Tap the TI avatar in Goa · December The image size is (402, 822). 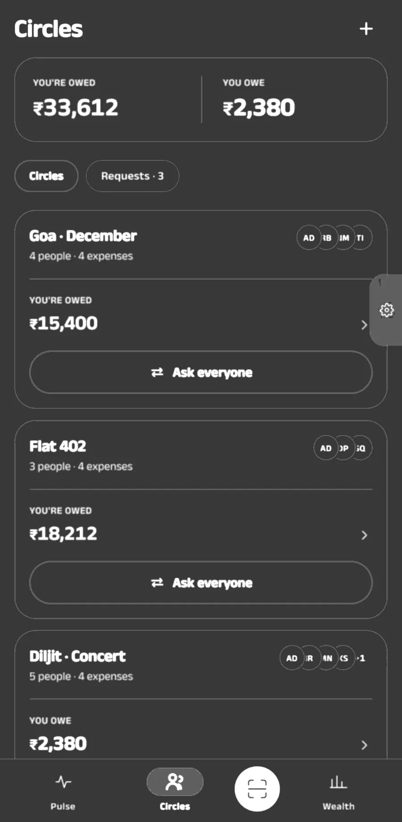tap(361, 238)
